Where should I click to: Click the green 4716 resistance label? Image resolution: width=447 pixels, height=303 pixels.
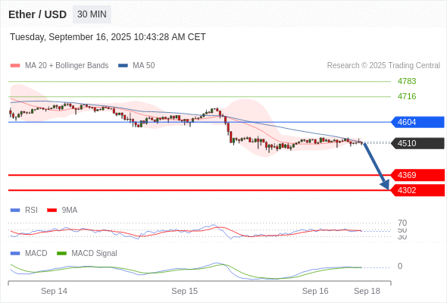407,96
